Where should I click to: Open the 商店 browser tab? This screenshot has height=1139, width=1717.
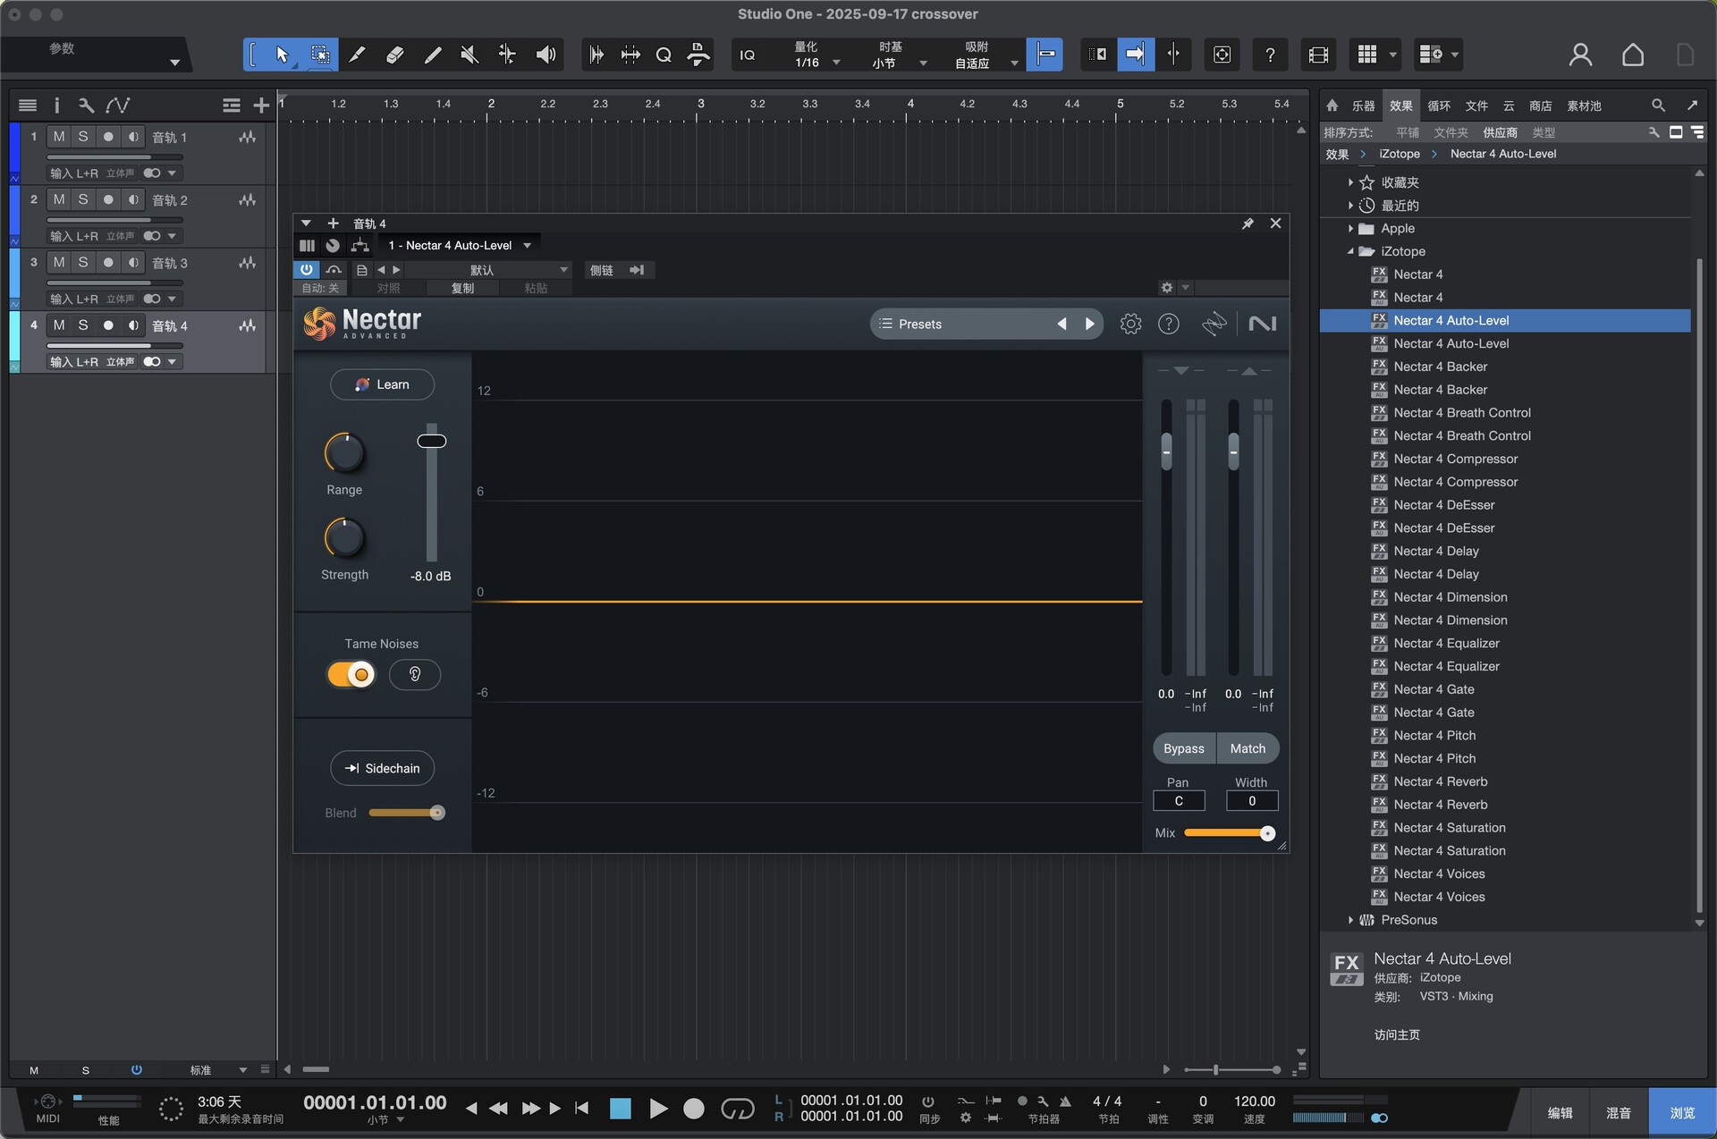coord(1540,105)
